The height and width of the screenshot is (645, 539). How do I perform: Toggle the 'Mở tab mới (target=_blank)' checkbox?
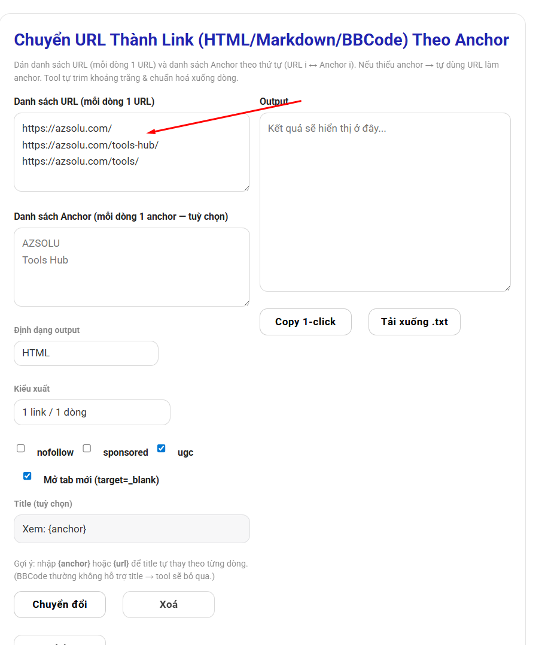28,476
